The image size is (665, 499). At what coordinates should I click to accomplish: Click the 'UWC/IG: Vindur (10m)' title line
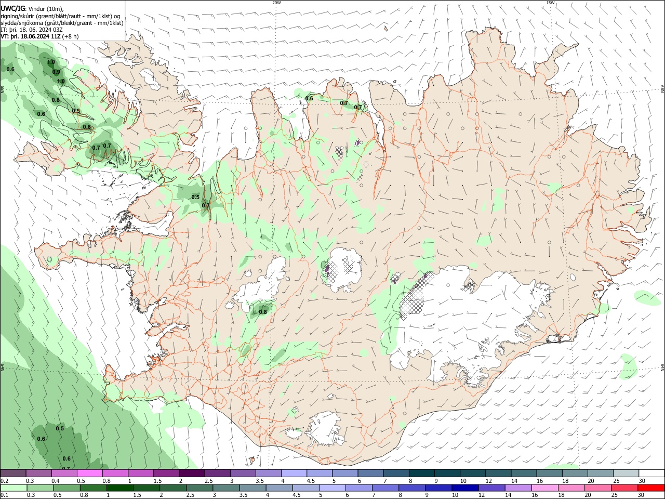pyautogui.click(x=33, y=9)
